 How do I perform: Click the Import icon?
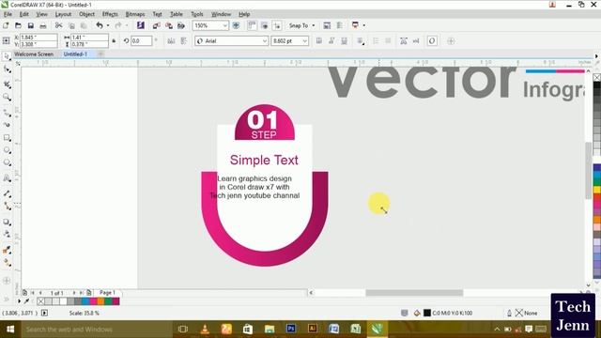coord(157,25)
